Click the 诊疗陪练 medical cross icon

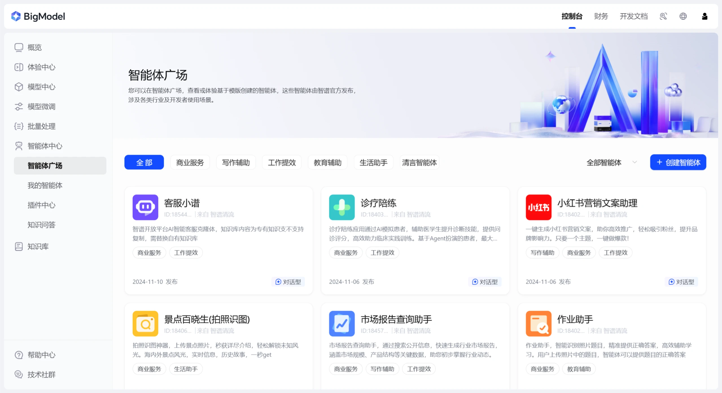coord(342,207)
